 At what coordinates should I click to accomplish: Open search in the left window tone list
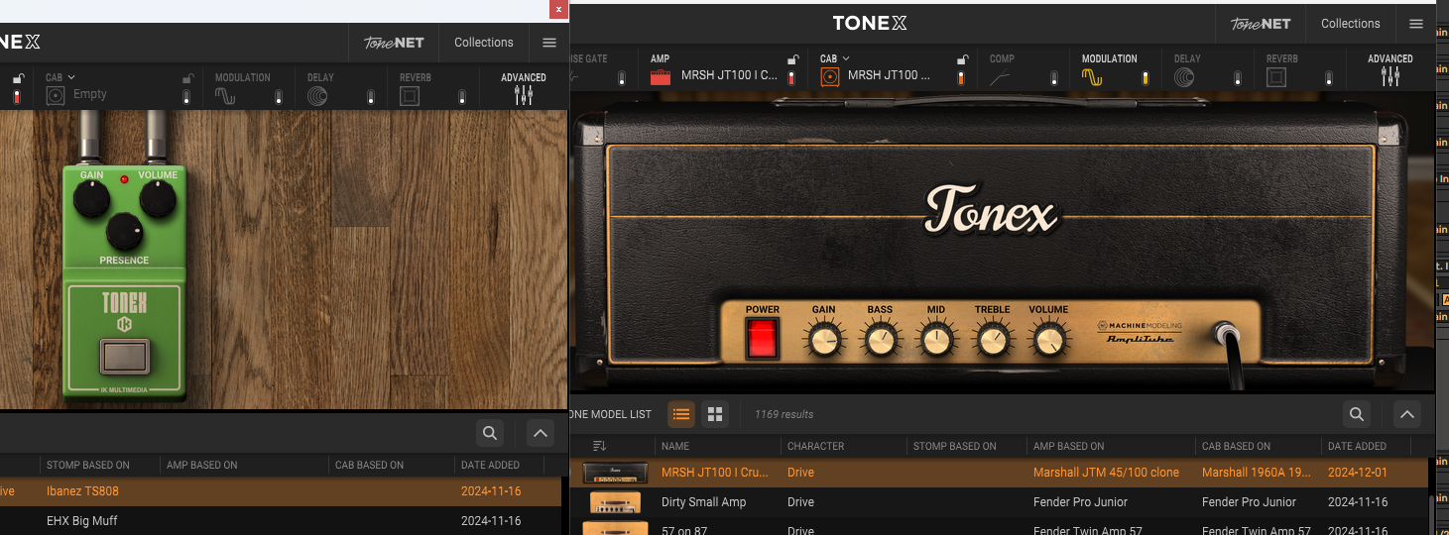[x=489, y=433]
